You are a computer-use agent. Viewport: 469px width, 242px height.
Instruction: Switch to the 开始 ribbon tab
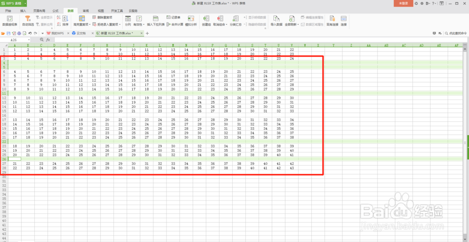8,11
